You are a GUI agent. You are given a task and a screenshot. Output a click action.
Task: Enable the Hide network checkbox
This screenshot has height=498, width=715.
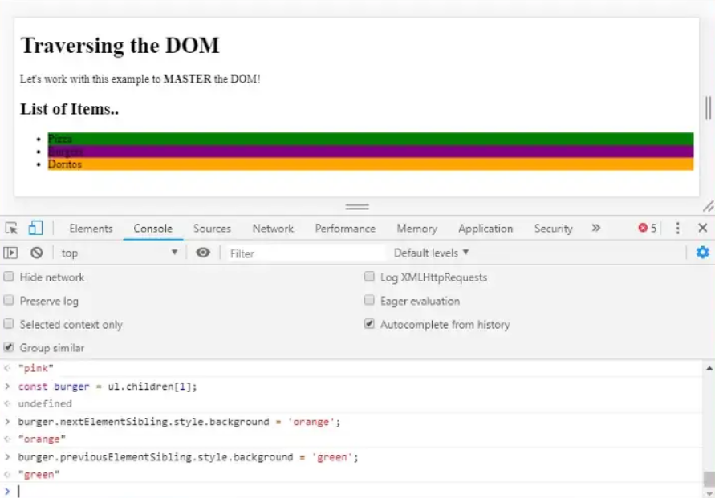(9, 277)
